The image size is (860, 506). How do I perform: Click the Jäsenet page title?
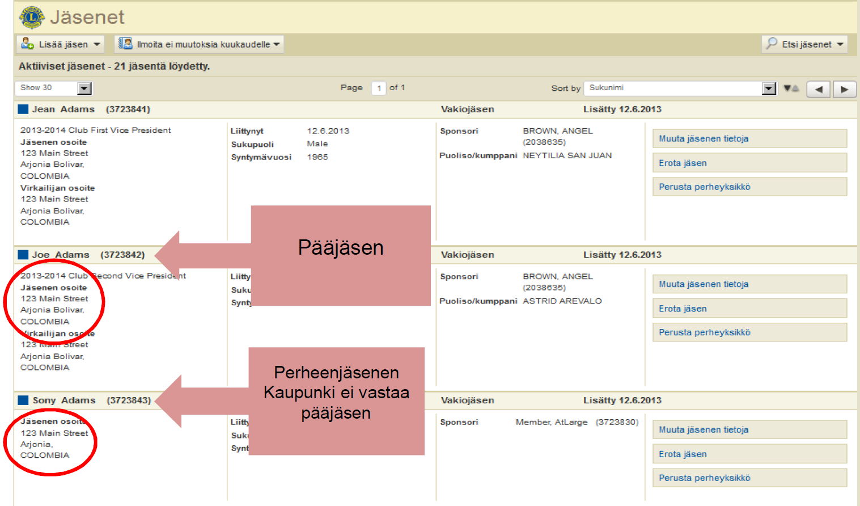(87, 17)
